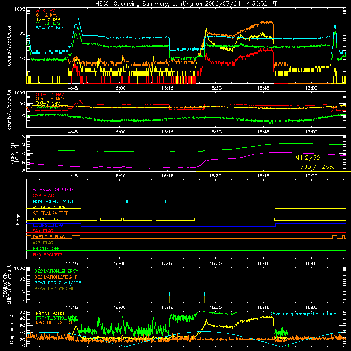
Task: Click the 15:15 tick label under decimation panel
Action: click(x=168, y=308)
